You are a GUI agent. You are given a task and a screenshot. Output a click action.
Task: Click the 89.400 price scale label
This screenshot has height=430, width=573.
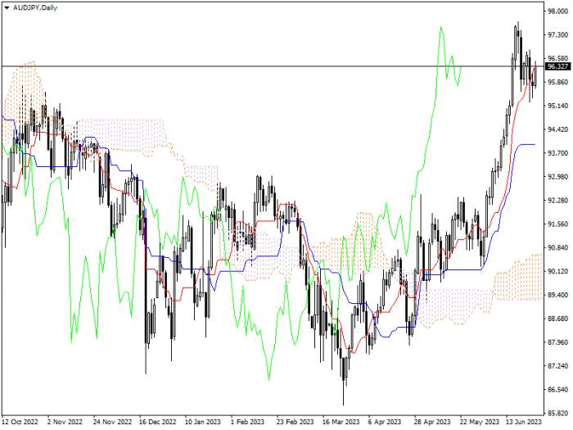[x=558, y=295]
